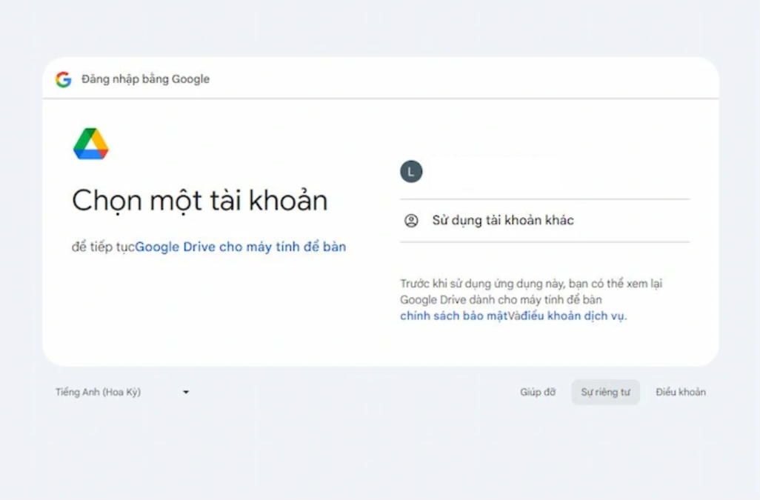Click the person icon beside Sử dụng tài khoản khác
The height and width of the screenshot is (500, 760).
[x=411, y=221]
